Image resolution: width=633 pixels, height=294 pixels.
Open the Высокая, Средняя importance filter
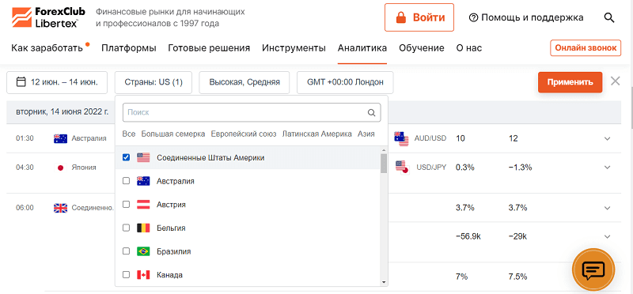(x=244, y=82)
